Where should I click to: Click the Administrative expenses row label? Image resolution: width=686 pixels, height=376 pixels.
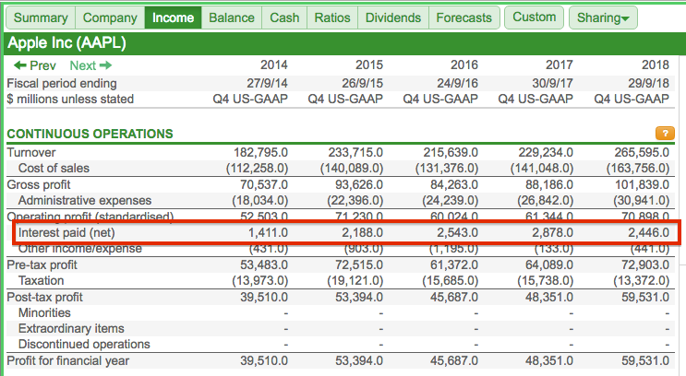pyautogui.click(x=85, y=201)
